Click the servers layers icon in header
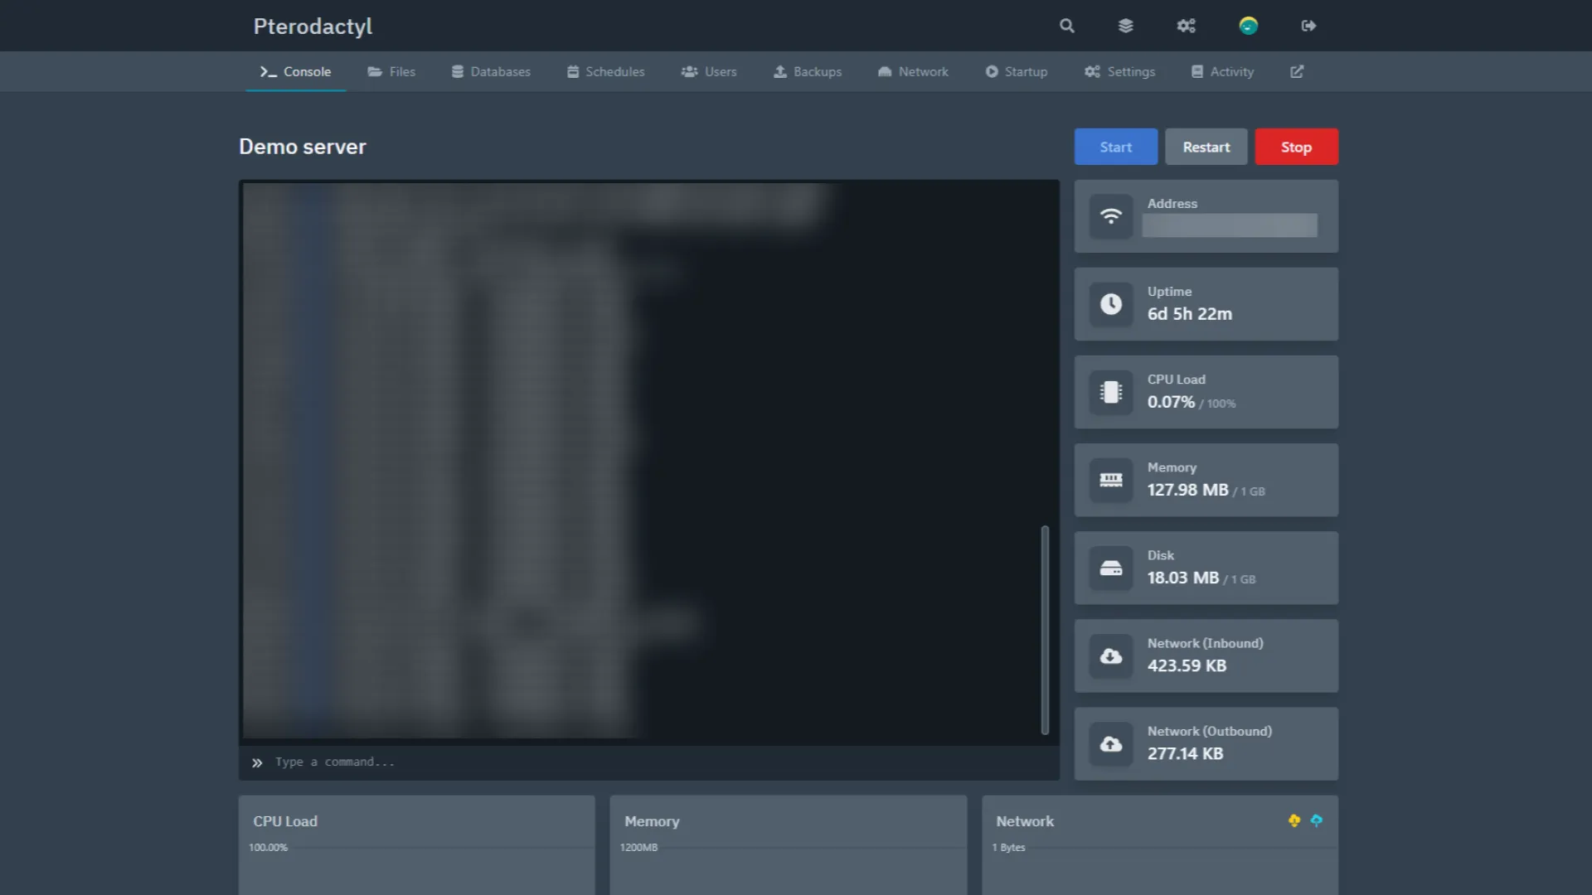Image resolution: width=1592 pixels, height=895 pixels. tap(1125, 26)
